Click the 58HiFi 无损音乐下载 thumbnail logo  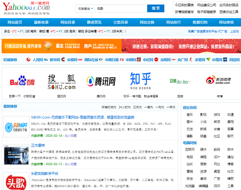[x=16, y=127]
